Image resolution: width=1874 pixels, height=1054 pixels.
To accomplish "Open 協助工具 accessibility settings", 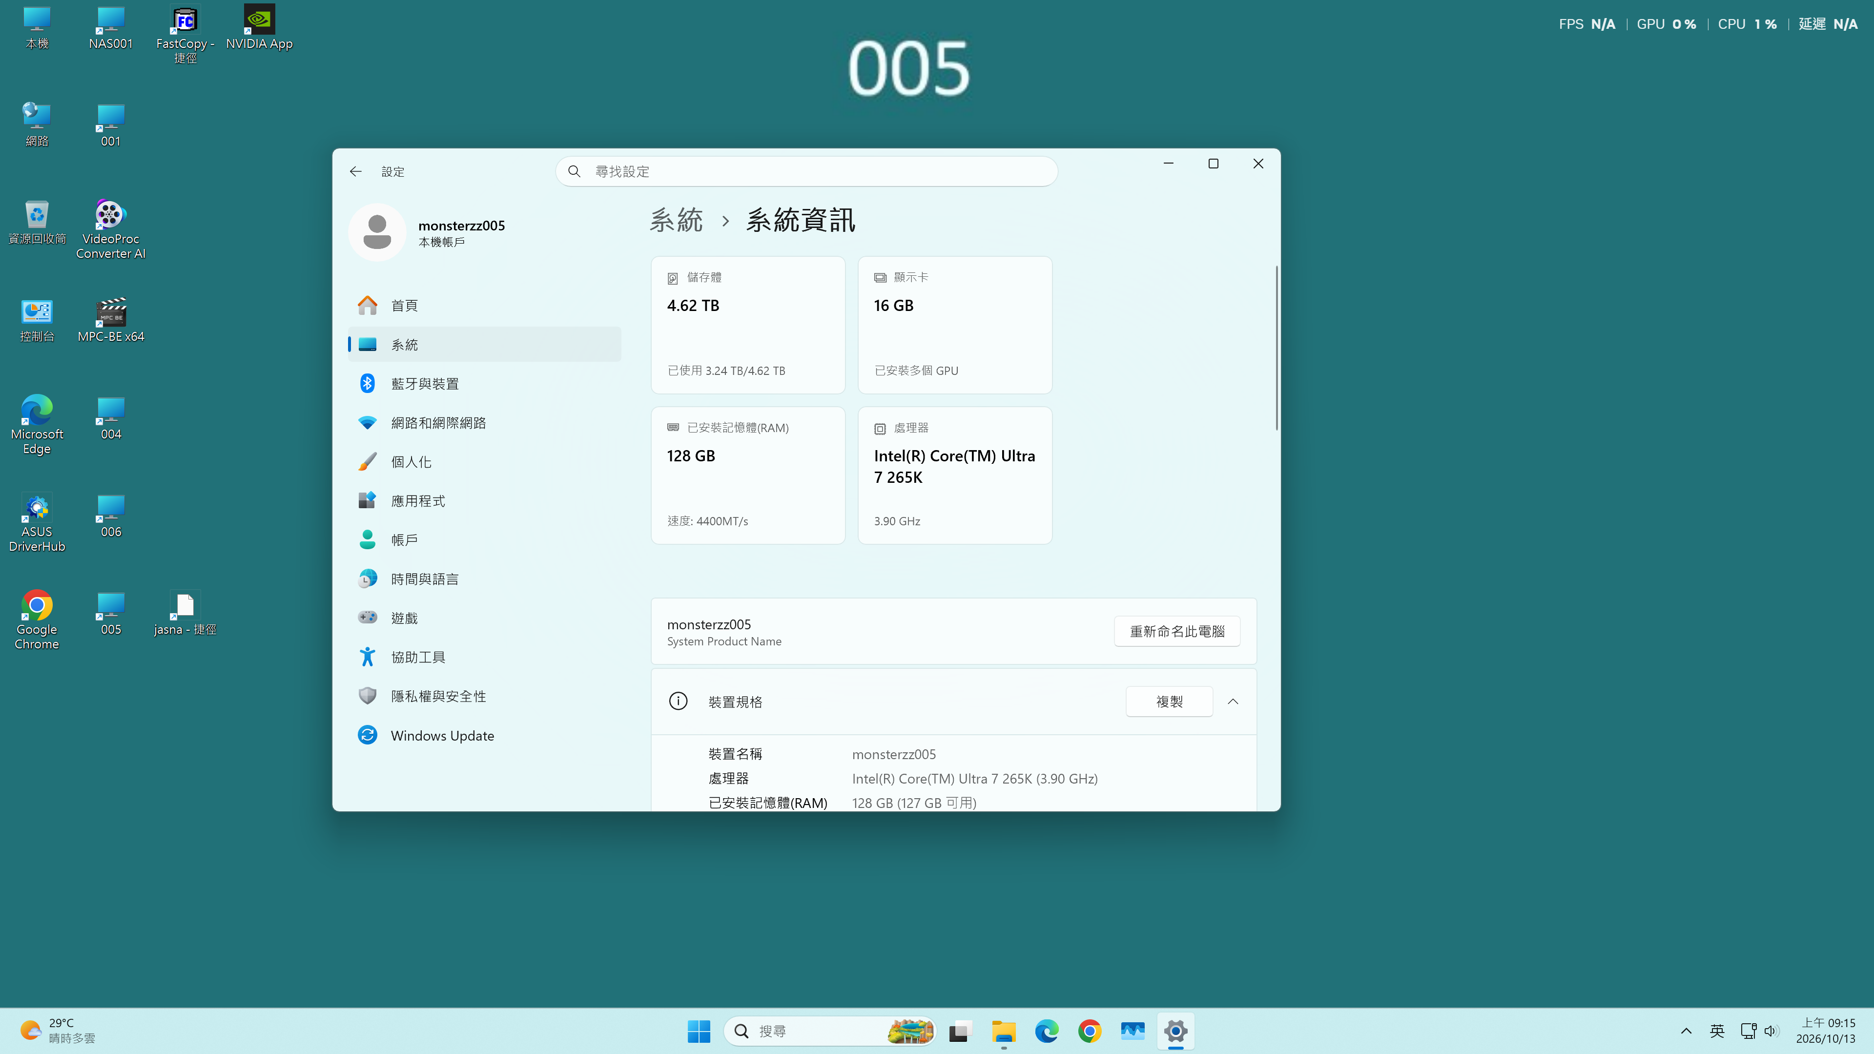I will point(485,657).
